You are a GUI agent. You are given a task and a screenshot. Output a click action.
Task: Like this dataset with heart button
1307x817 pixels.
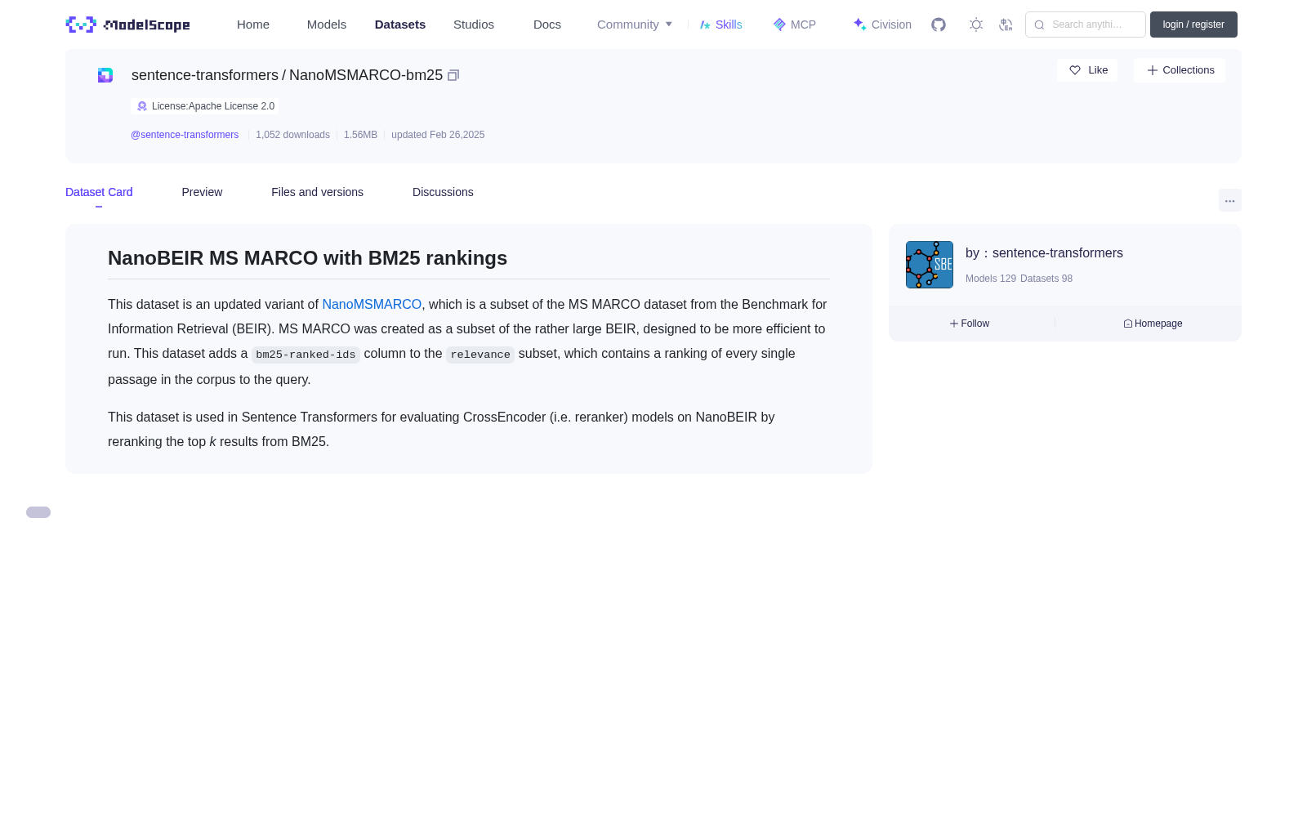pyautogui.click(x=1087, y=70)
